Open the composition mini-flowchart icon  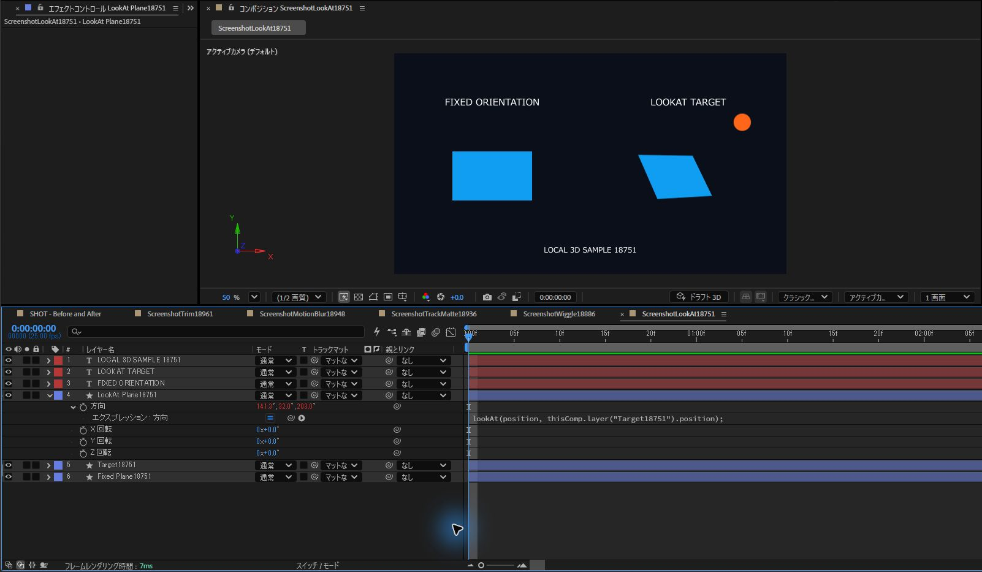click(x=392, y=332)
